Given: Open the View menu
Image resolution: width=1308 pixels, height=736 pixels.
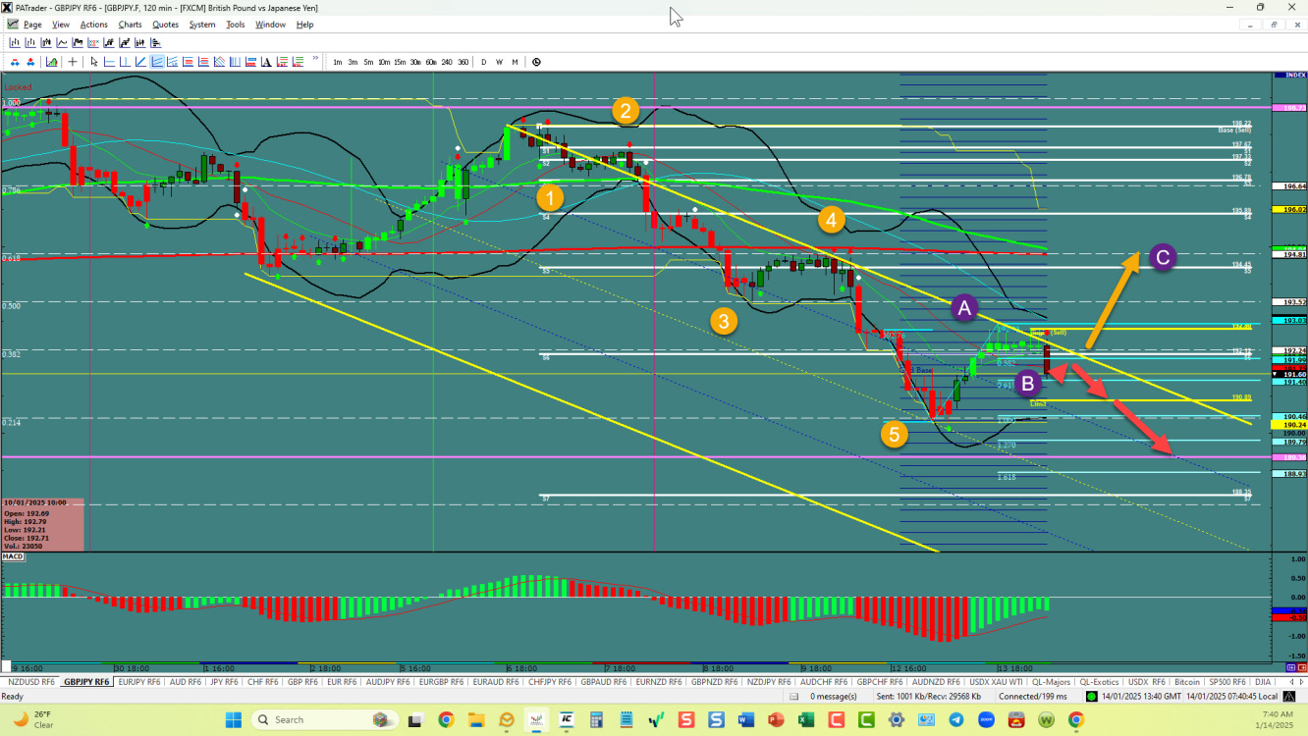Looking at the screenshot, I should pyautogui.click(x=61, y=25).
